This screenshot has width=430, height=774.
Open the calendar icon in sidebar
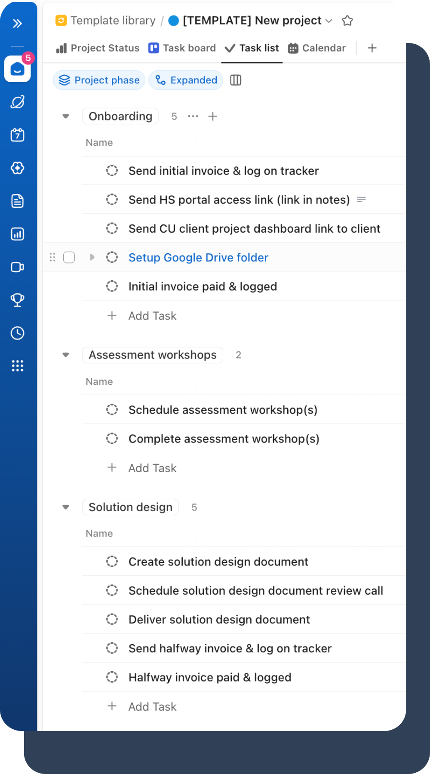tap(18, 135)
